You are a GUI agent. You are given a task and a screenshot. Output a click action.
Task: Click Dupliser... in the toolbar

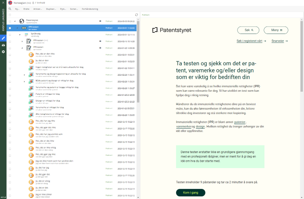point(51,9)
